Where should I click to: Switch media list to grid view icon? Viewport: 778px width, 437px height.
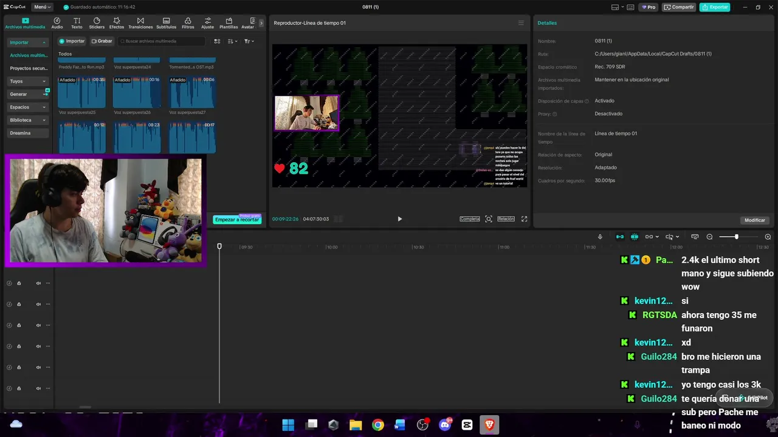pos(217,41)
